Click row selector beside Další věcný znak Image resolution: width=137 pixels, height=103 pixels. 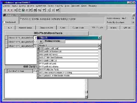click(6, 71)
